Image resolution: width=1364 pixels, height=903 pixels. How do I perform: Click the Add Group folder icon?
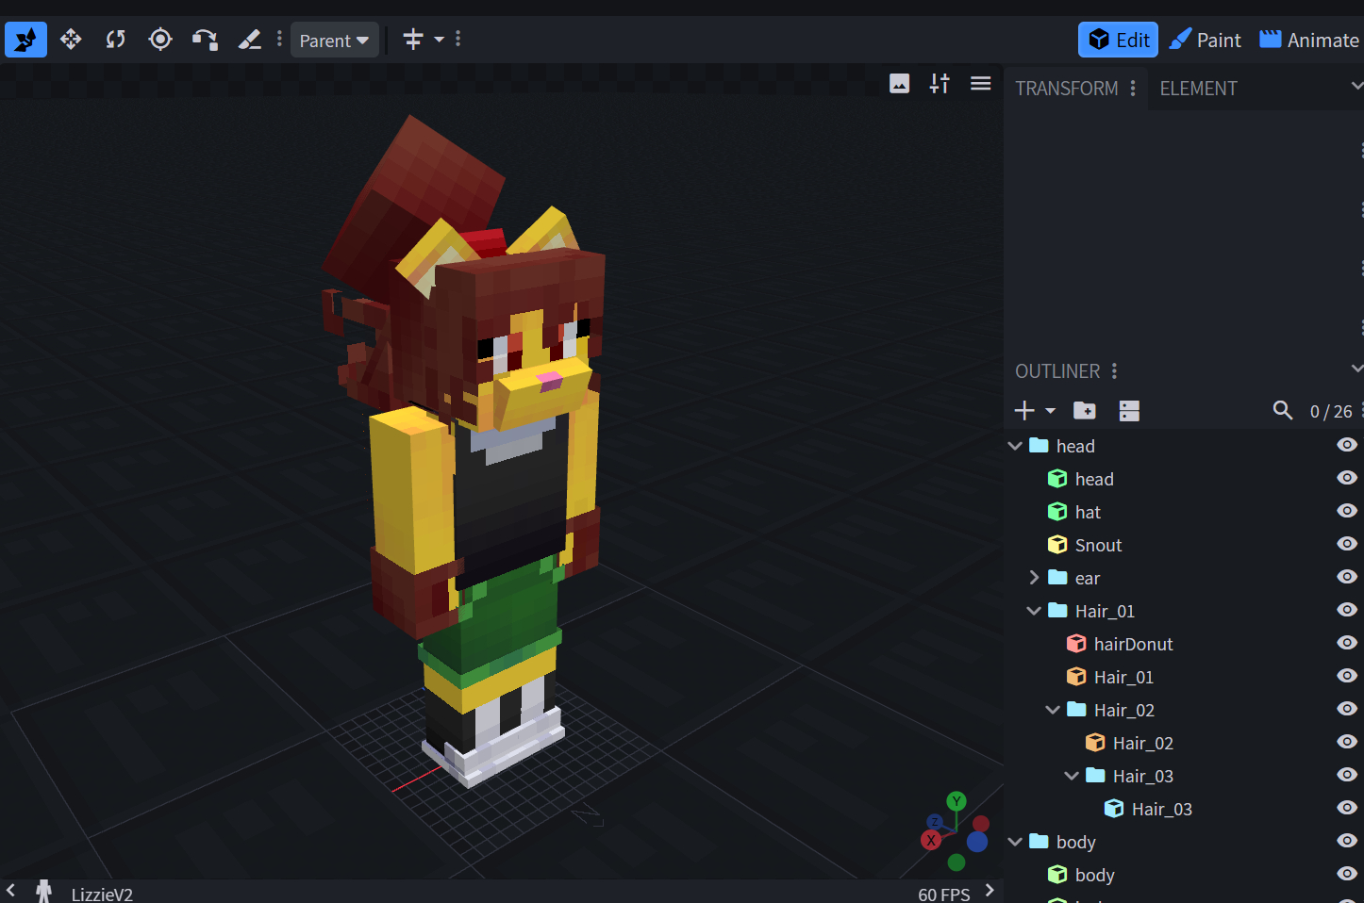click(x=1085, y=411)
